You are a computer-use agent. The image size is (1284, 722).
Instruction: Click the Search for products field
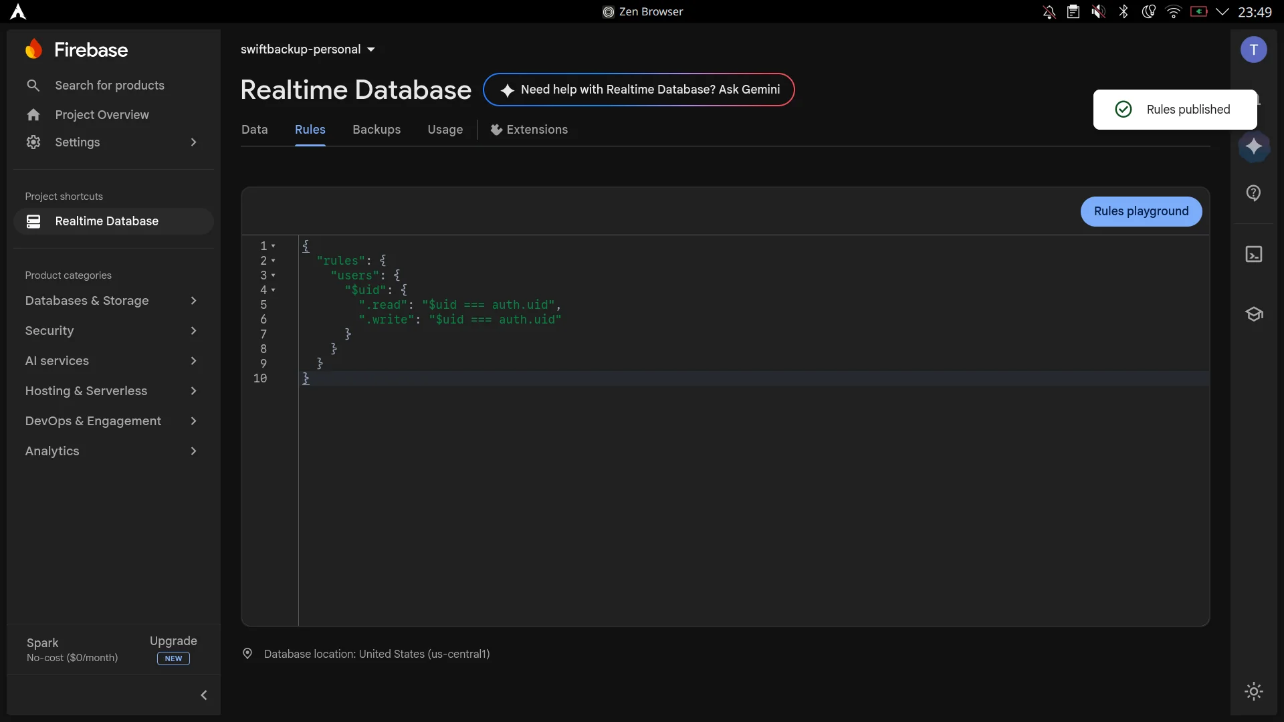(110, 86)
